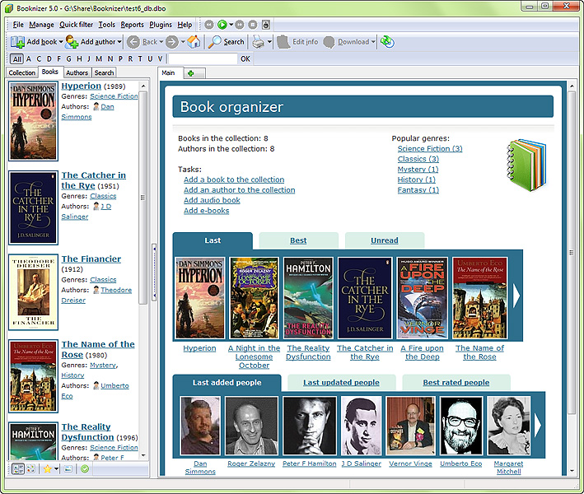Click the green play button in the audio controls
Screen dimensions: 584x494
click(222, 25)
